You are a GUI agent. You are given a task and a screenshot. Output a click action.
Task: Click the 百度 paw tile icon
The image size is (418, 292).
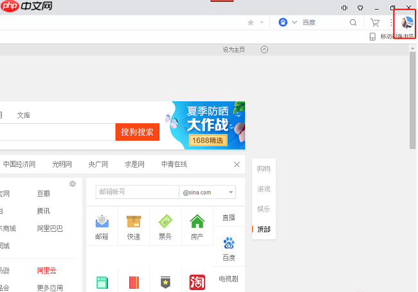[x=229, y=243]
